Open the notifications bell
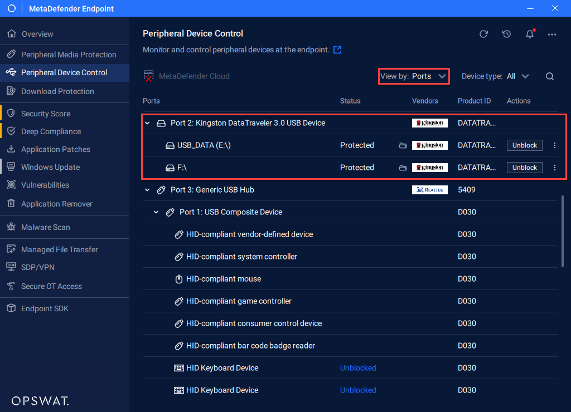Image resolution: width=571 pixels, height=412 pixels. point(530,34)
